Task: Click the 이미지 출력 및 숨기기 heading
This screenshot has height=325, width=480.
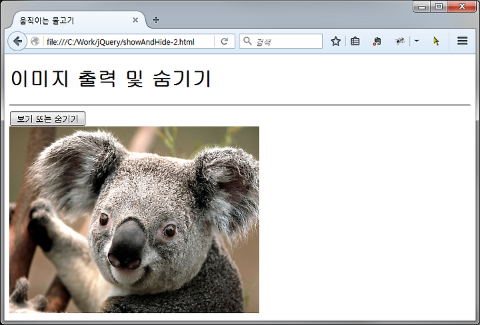Action: (111, 79)
